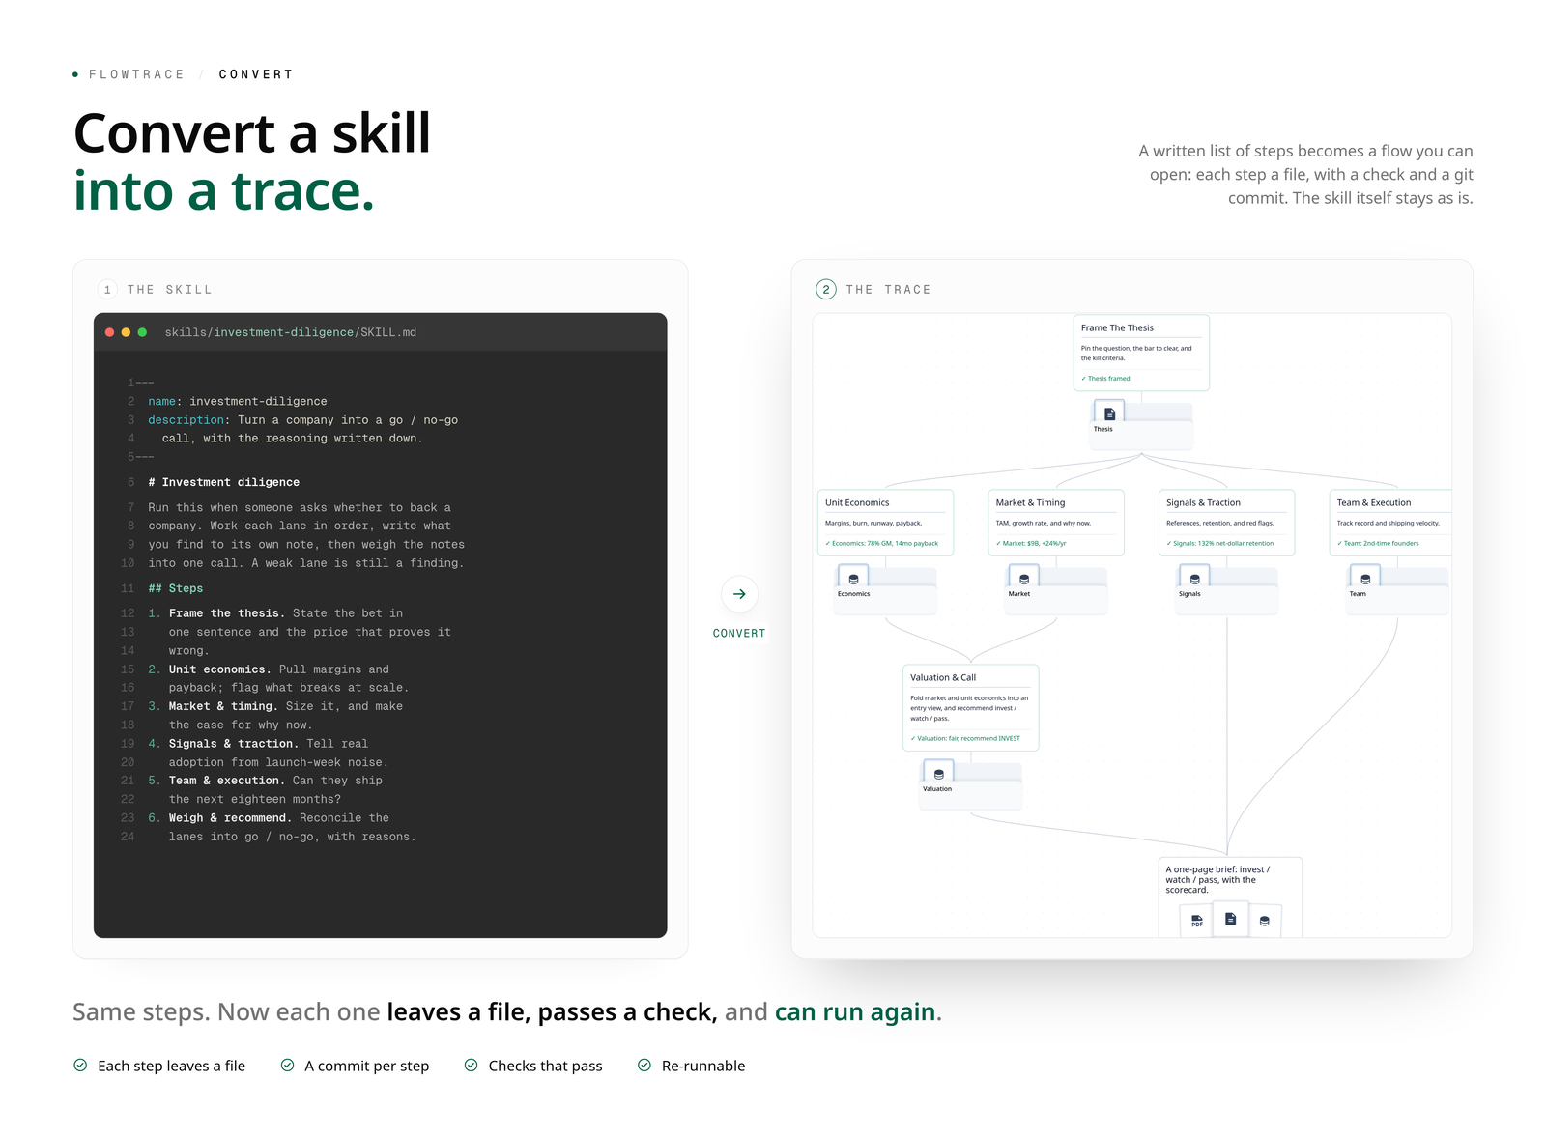Click the THE TRACE panel heading

[888, 290]
